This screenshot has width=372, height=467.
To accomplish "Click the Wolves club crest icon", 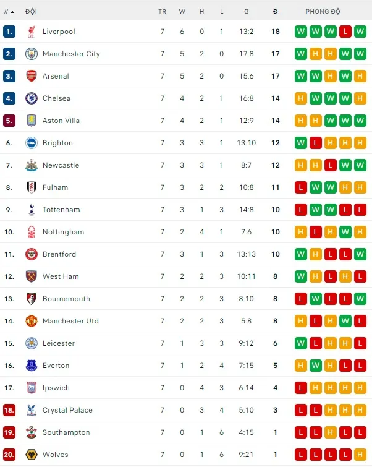I will [32, 455].
